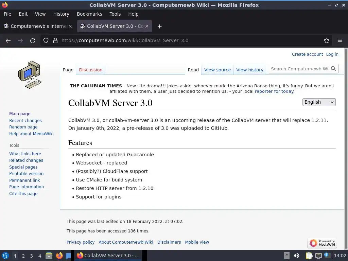Launch Firefox from the taskbar quick launch
This screenshot has height=261, width=348.
[59, 256]
